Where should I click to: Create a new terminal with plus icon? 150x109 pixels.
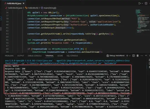click(x=127, y=56)
